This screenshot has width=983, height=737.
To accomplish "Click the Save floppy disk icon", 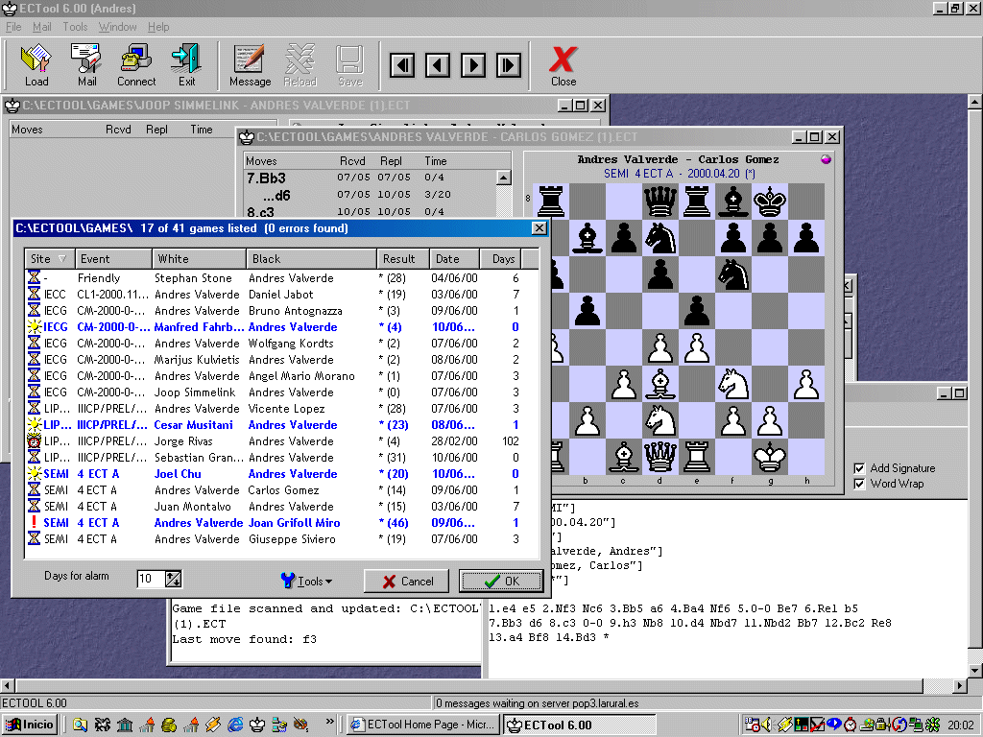I will [349, 65].
